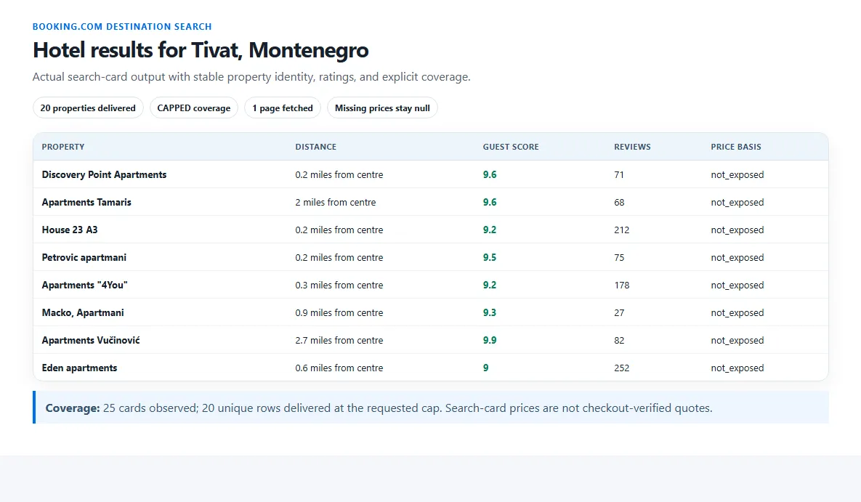
Task: Click the '2.7 miles from centre' distance
Action: click(x=339, y=340)
